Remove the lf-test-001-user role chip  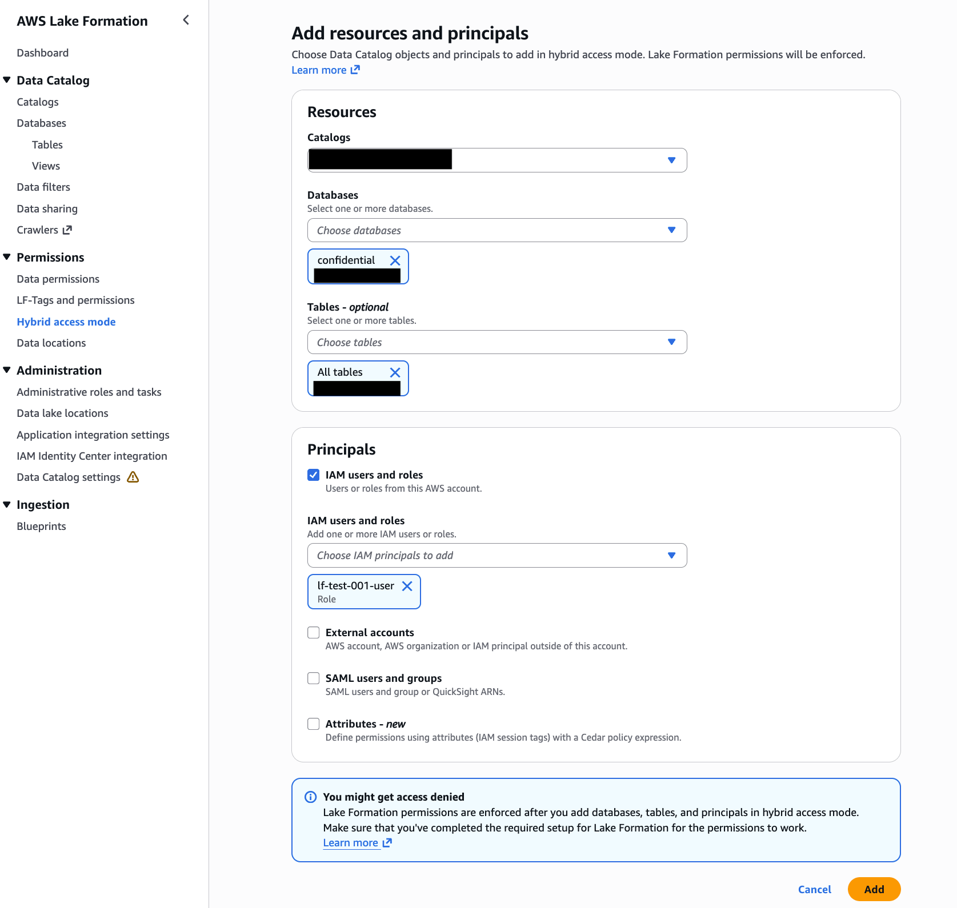[x=407, y=586]
